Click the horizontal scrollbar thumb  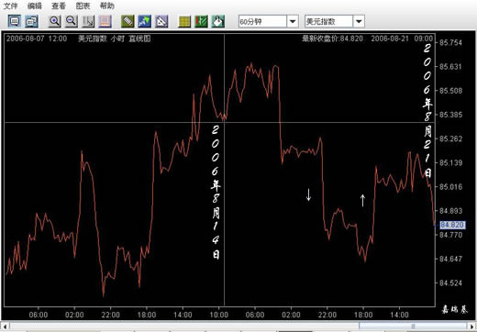pos(413,326)
